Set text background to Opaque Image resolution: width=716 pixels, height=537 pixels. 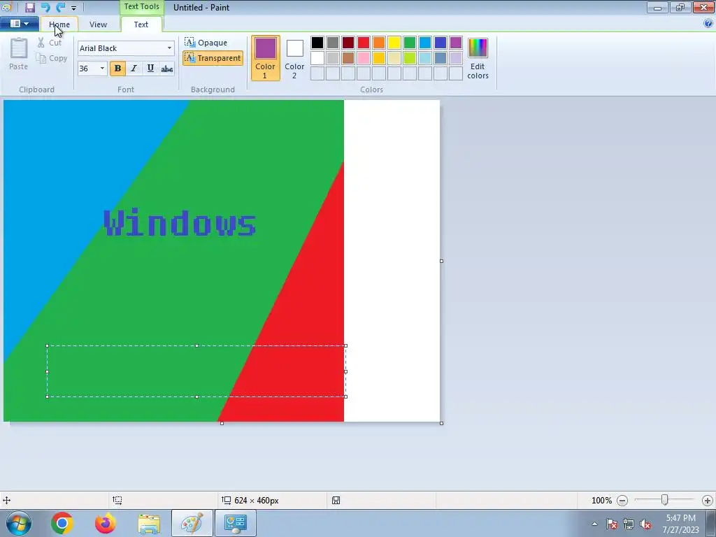[206, 43]
